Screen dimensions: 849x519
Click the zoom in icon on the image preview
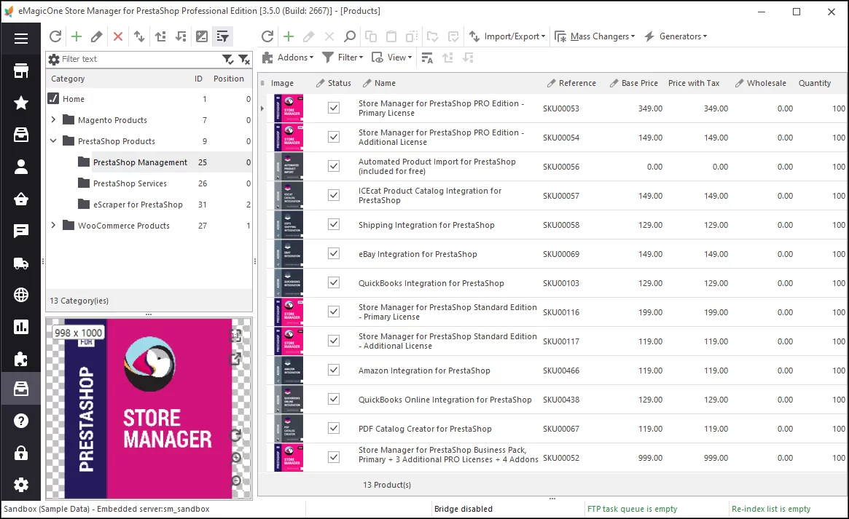coord(236,457)
